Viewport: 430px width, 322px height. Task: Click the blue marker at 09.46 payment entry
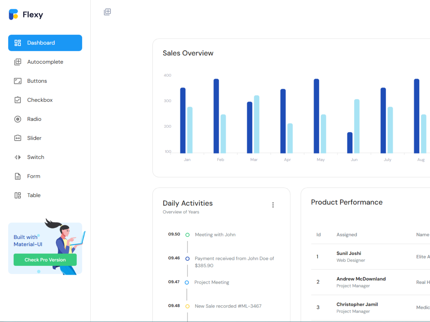click(x=188, y=259)
